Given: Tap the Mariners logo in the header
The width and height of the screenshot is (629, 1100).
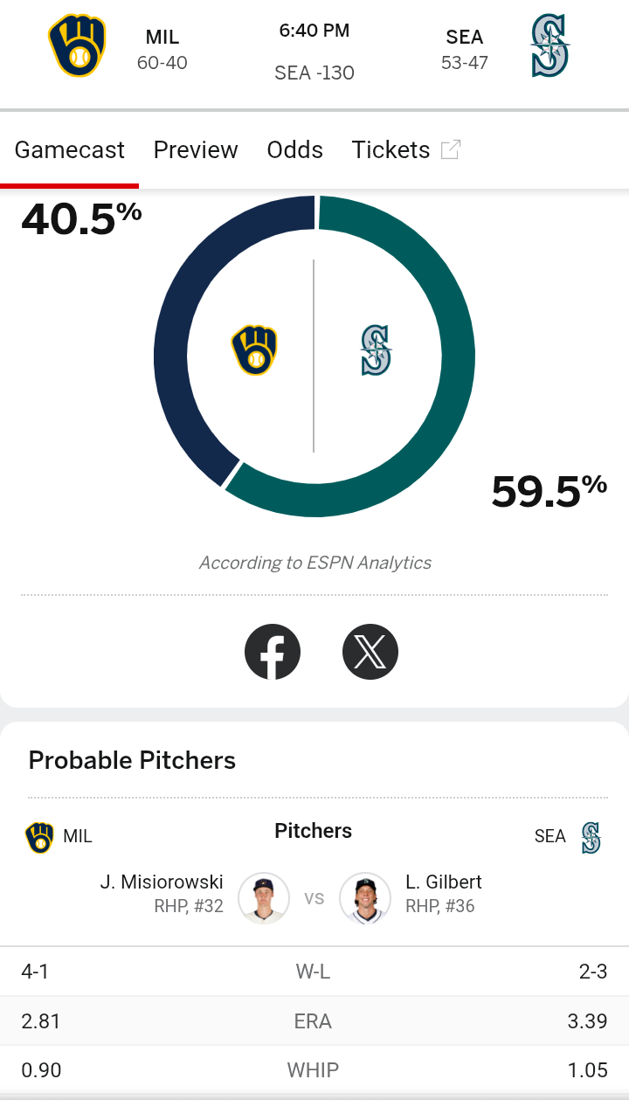Looking at the screenshot, I should pos(550,45).
